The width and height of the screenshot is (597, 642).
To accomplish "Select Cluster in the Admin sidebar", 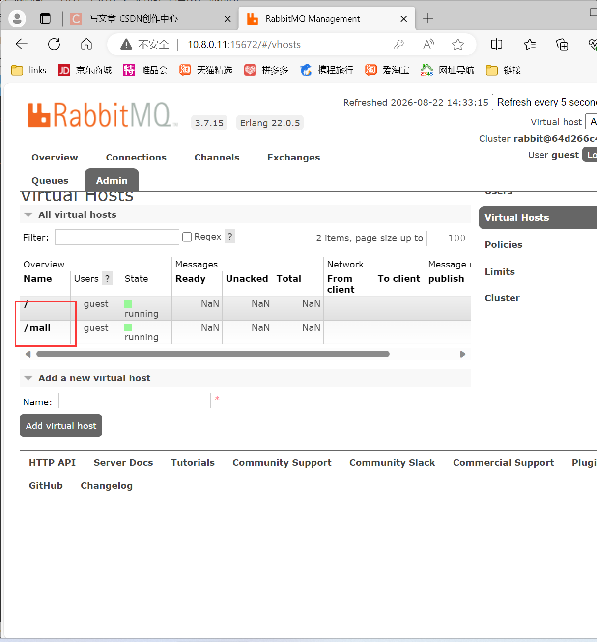I will click(x=502, y=298).
